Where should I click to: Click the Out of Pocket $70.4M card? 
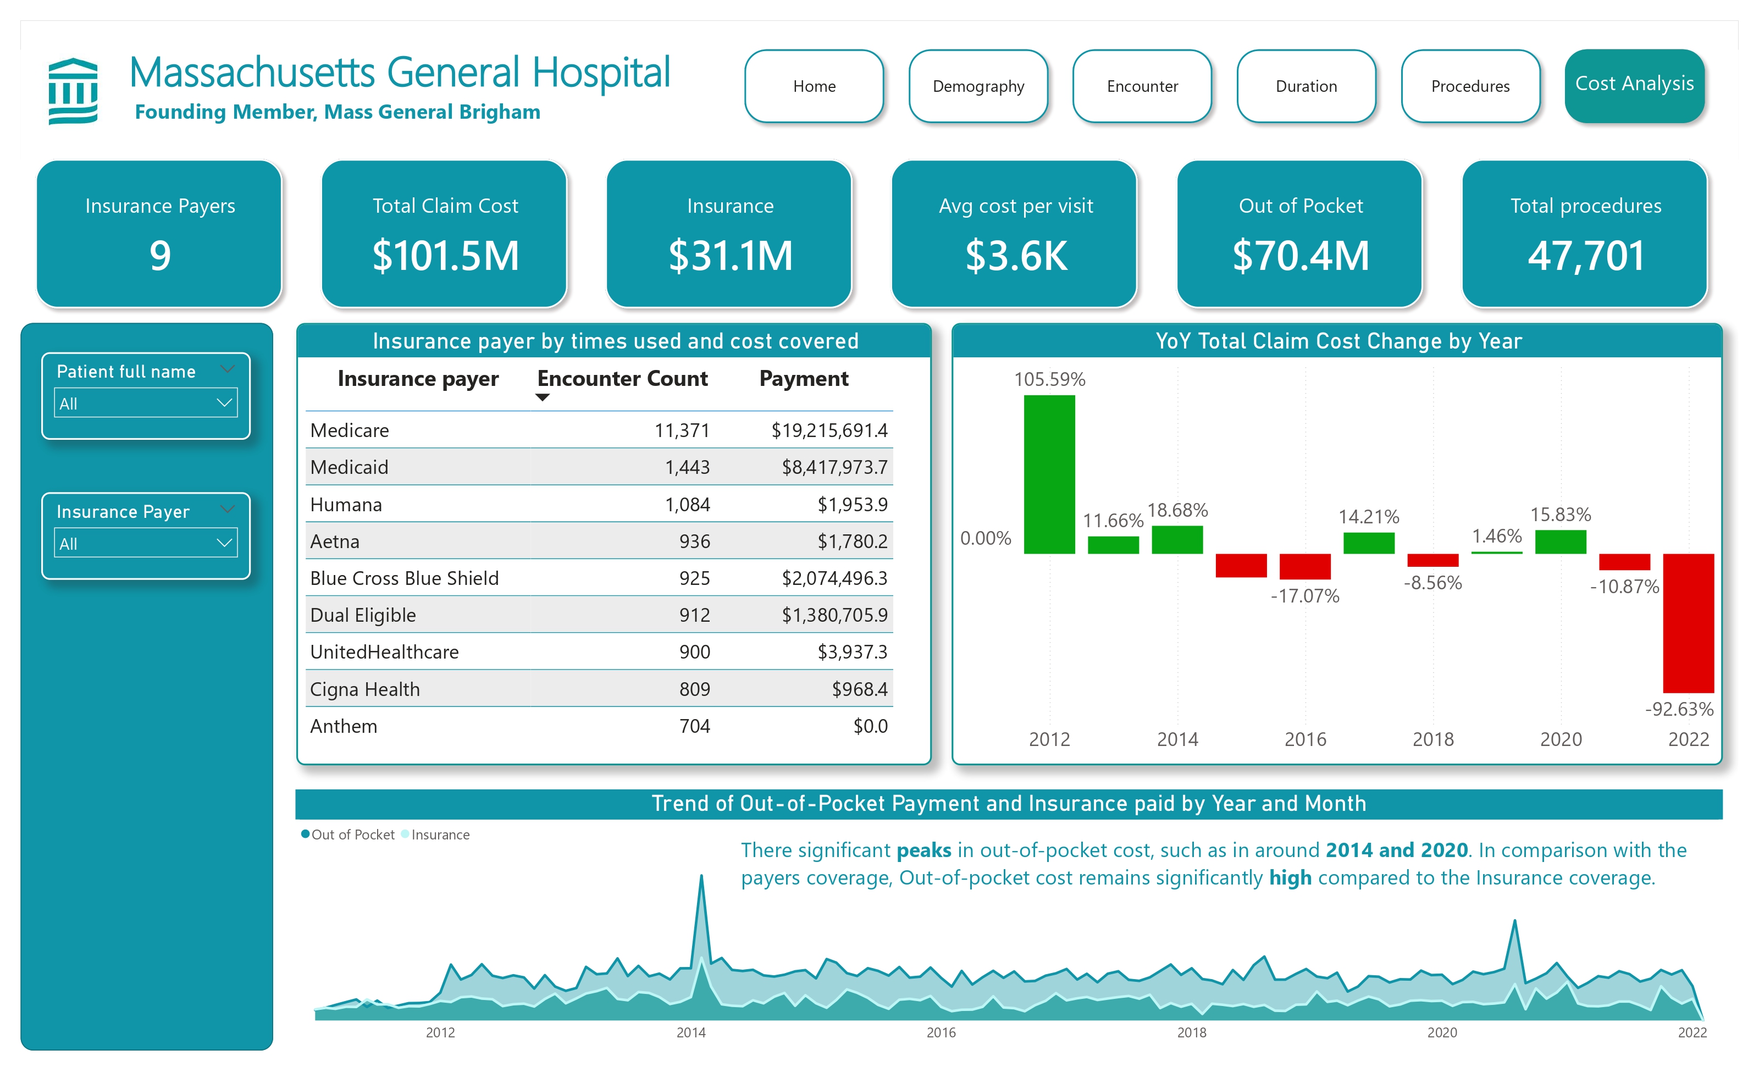(1300, 234)
